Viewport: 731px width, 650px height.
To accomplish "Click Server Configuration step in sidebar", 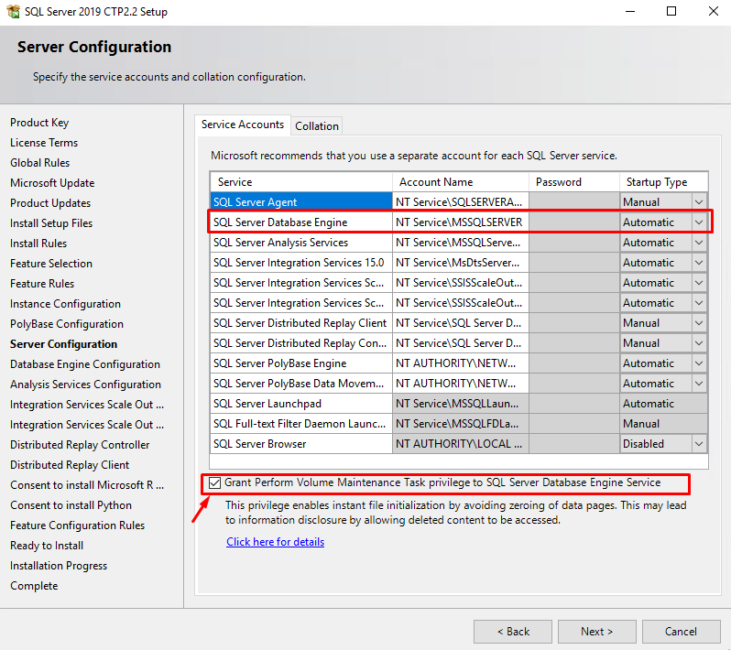I will [x=64, y=344].
